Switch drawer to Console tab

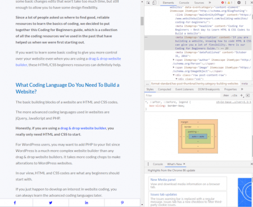click(x=158, y=164)
